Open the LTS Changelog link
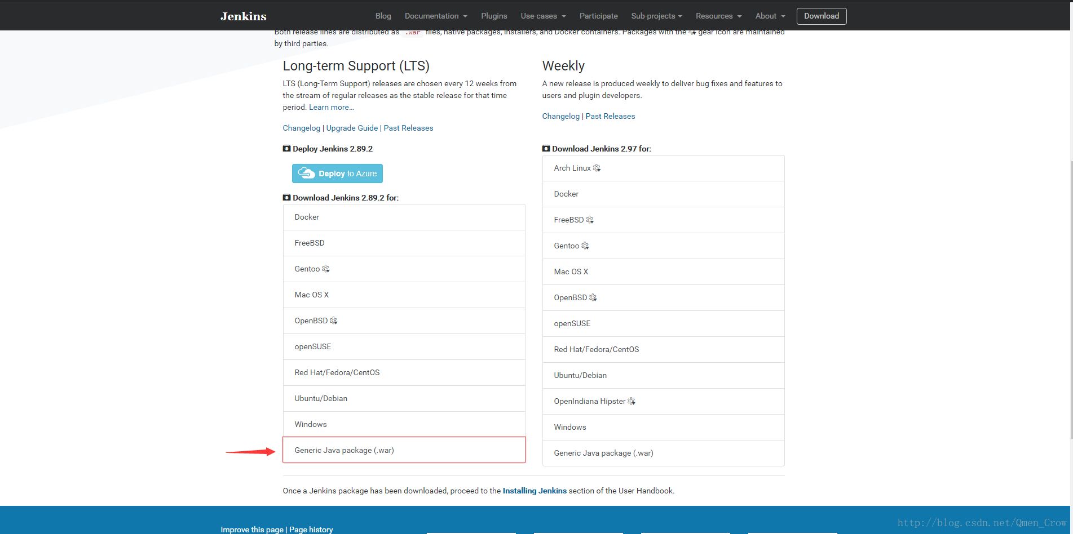The height and width of the screenshot is (534, 1073). (301, 128)
